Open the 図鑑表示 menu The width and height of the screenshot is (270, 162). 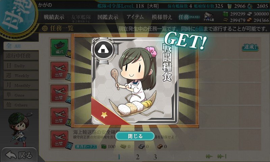(x=108, y=17)
